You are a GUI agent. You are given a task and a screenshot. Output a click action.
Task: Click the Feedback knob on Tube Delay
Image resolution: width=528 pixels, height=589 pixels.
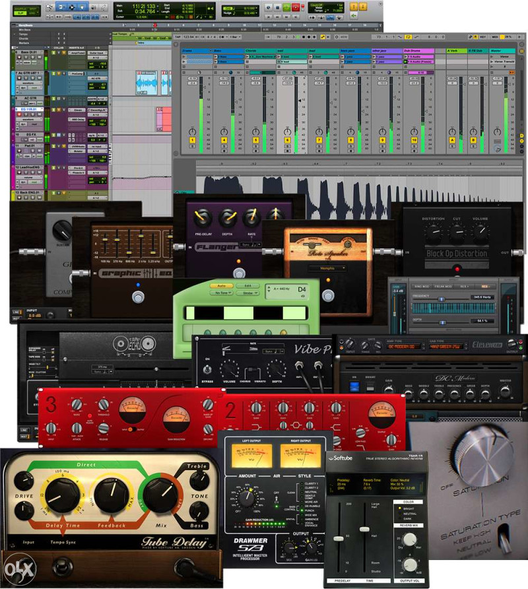coord(112,494)
